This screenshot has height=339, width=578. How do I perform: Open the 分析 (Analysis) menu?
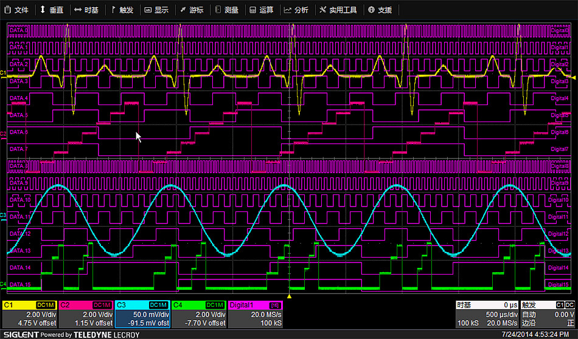click(x=296, y=10)
